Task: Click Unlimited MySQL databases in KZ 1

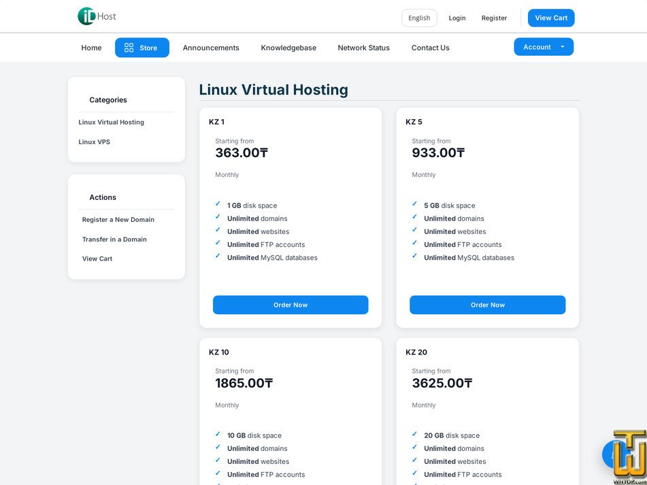Action: (x=272, y=257)
